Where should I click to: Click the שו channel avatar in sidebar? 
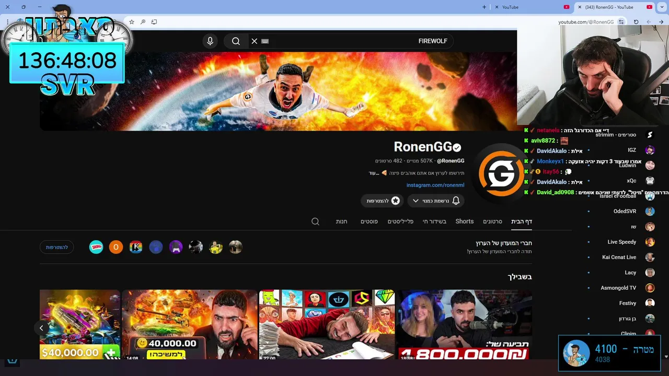coord(650,227)
